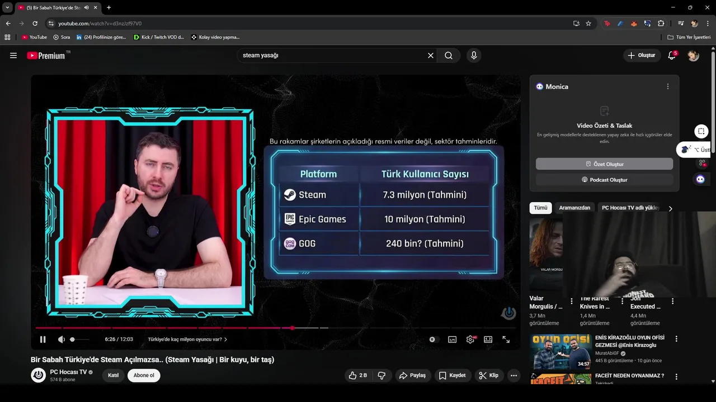Image resolution: width=716 pixels, height=402 pixels.
Task: Open a new browser tab with plus
Action: (x=109, y=7)
